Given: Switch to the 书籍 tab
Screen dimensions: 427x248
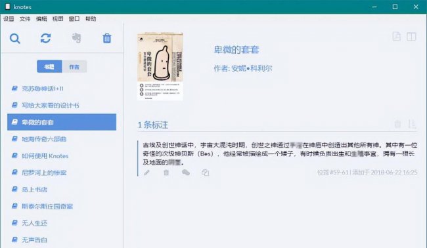Looking at the screenshot, I should [49, 67].
